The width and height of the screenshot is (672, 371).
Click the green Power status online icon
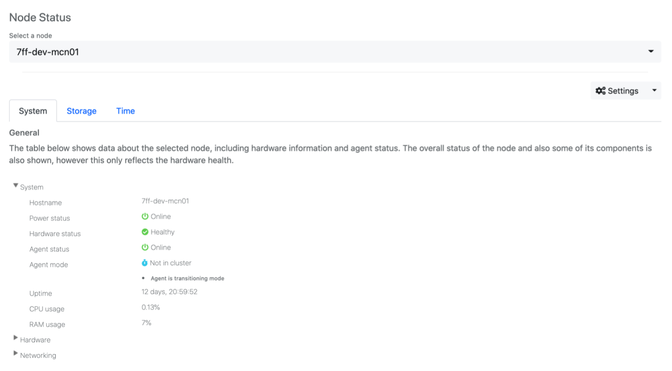[x=145, y=216]
